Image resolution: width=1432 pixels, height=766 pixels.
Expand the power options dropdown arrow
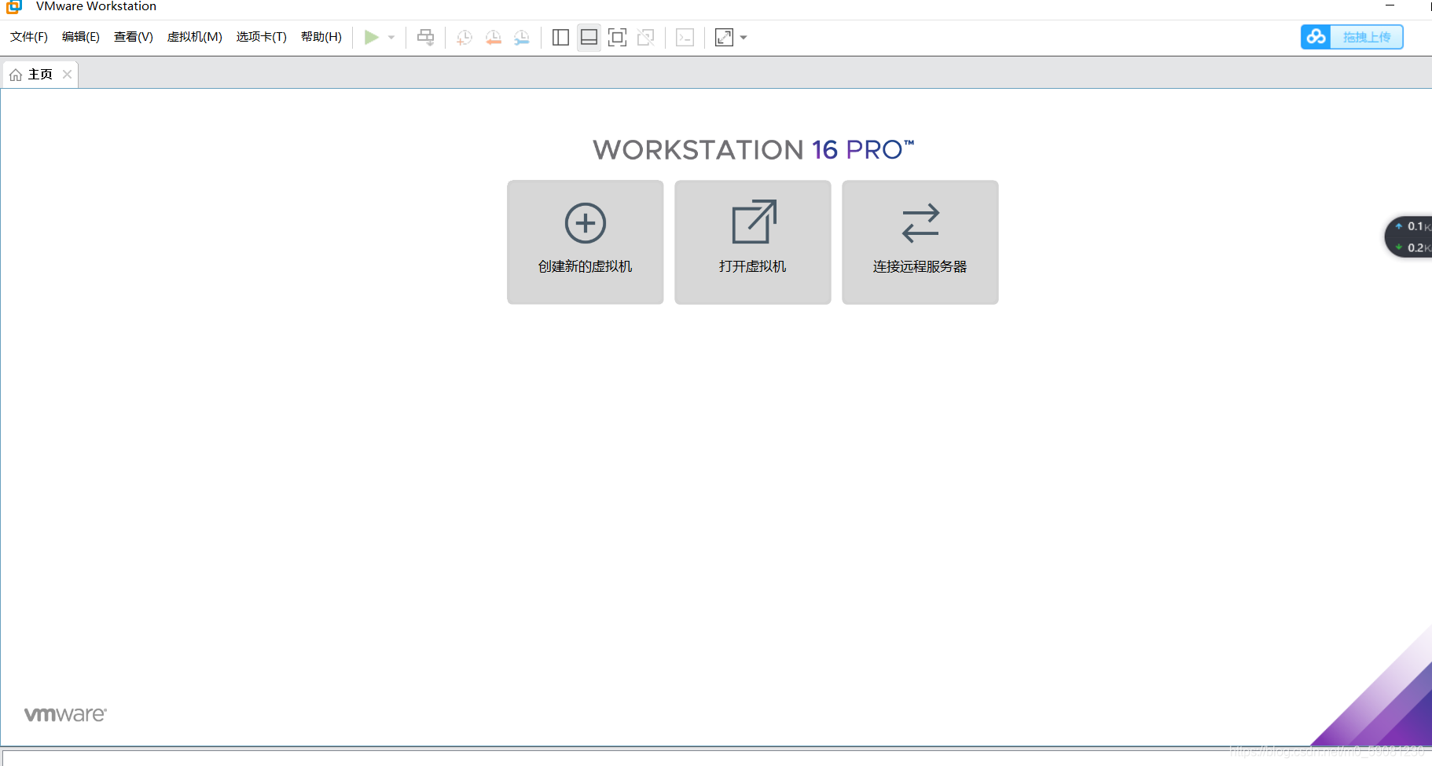(391, 37)
